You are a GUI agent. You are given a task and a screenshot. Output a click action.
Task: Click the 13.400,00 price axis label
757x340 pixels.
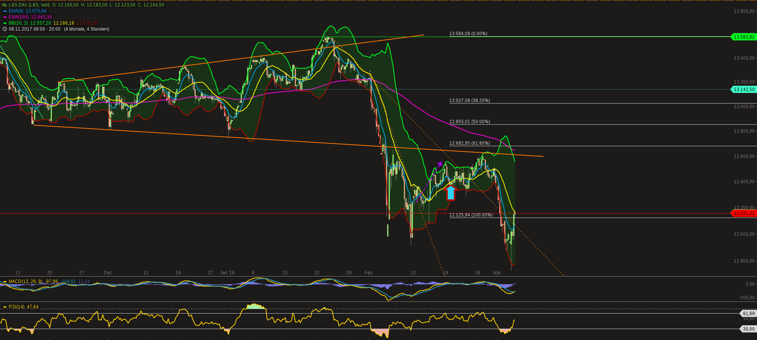pyautogui.click(x=744, y=58)
